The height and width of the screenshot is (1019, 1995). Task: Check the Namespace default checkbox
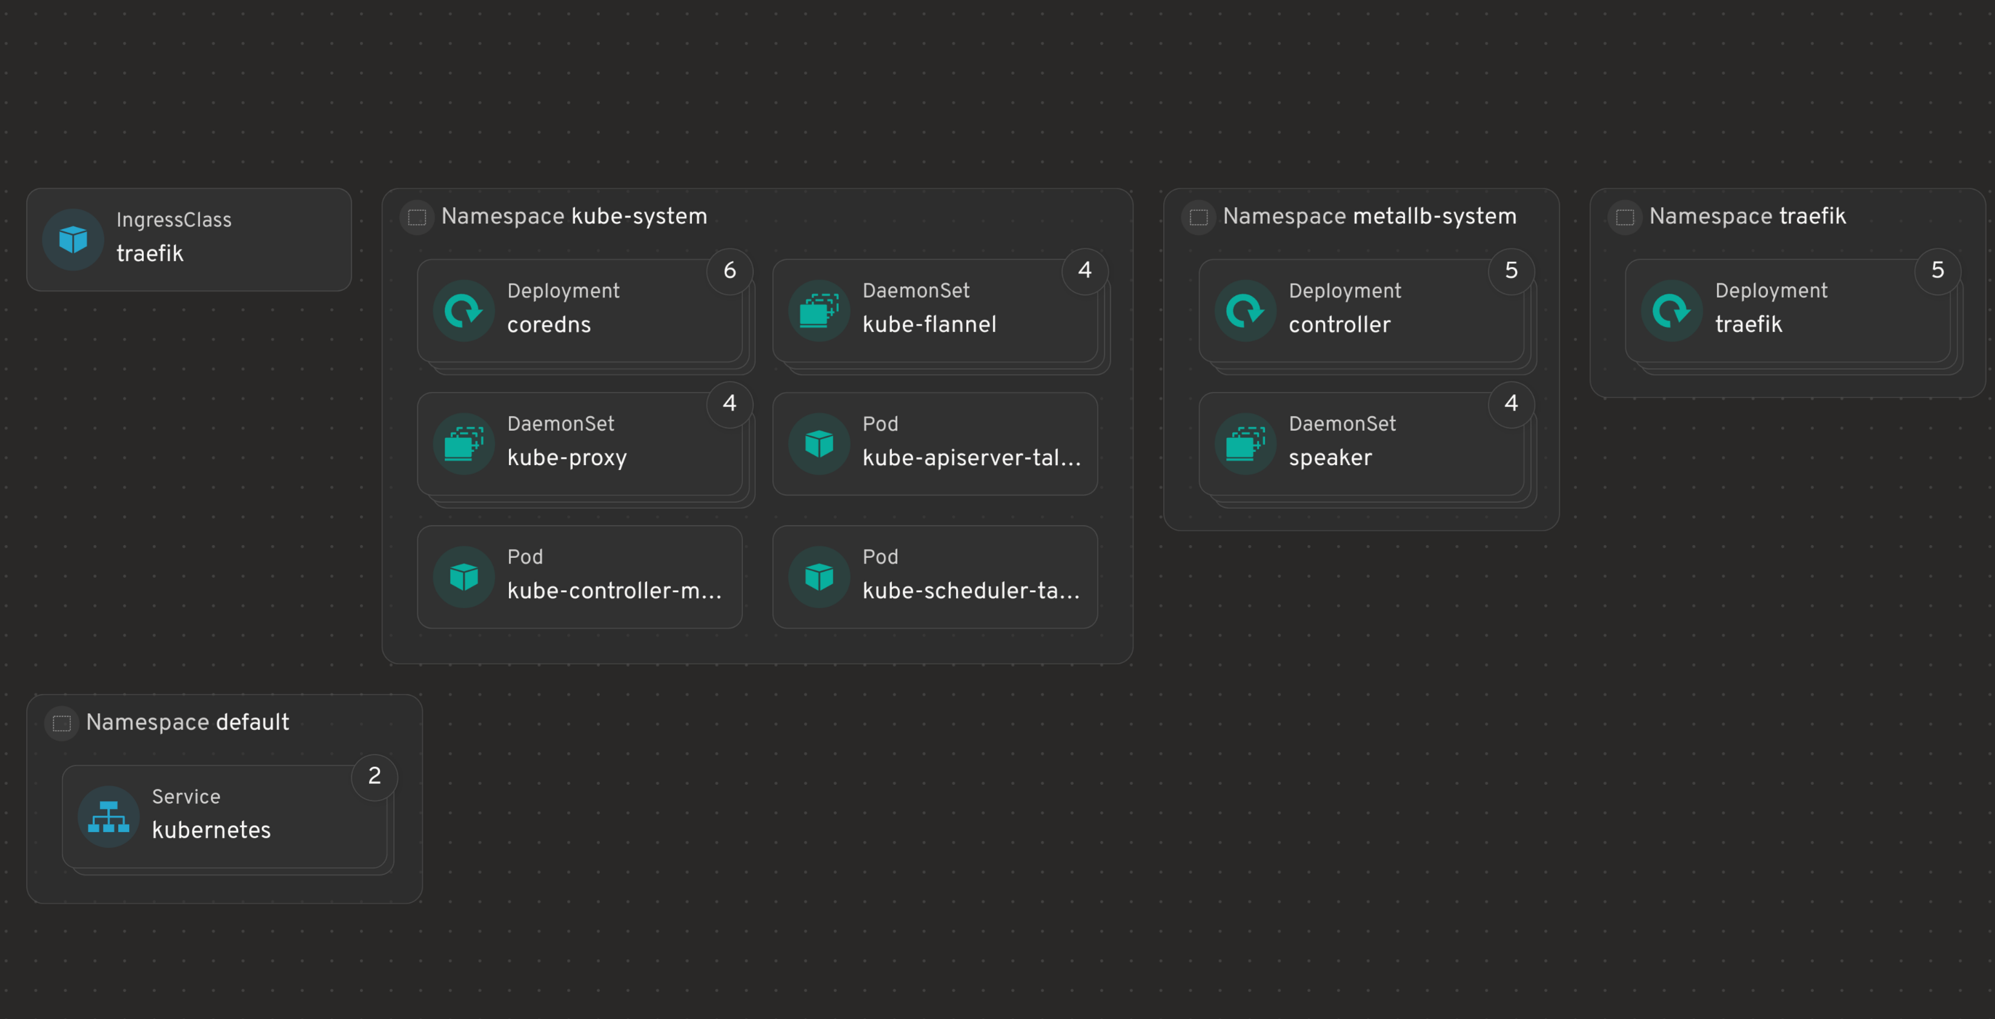click(x=61, y=723)
